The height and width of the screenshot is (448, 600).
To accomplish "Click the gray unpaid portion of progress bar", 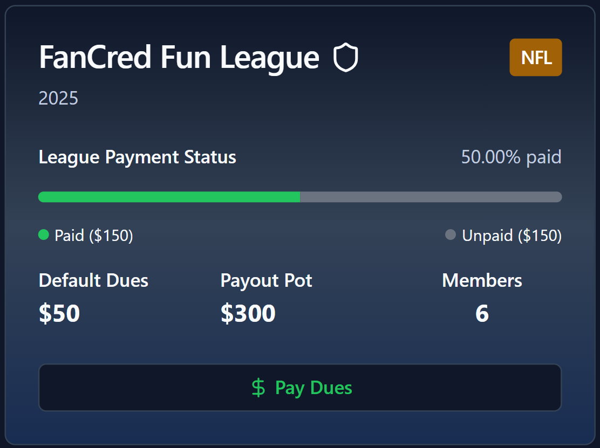I will point(431,197).
